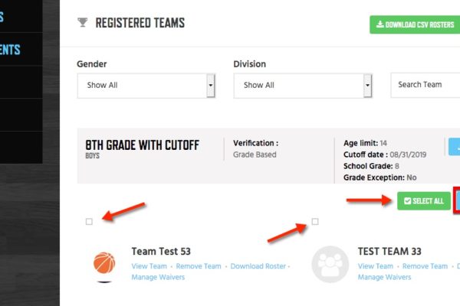Screen dimensions: 460x306
Task: Click Remove Team for Team Test 53
Action: point(199,266)
